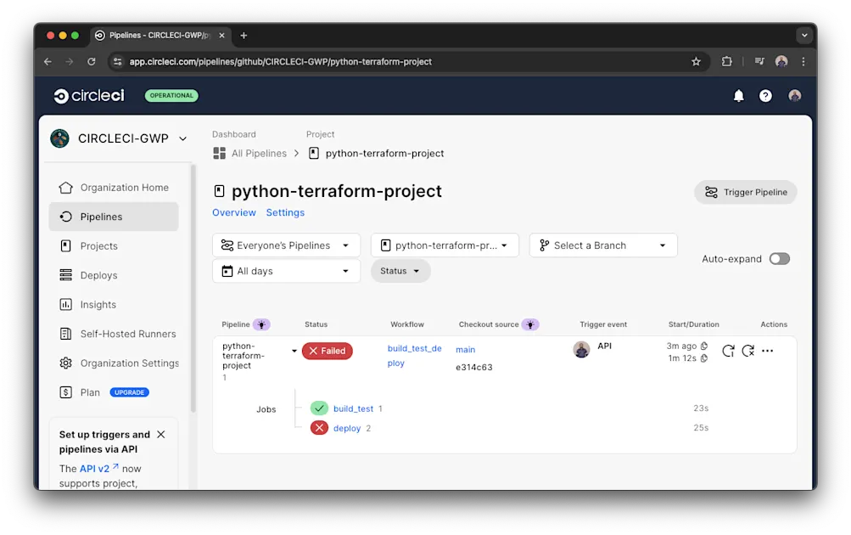Open the All days filter dropdown
This screenshot has height=535, width=851.
click(x=286, y=270)
